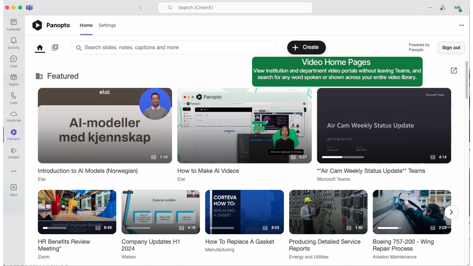Click the Microsoft Teams folder label
The image size is (473, 266).
[333, 179]
